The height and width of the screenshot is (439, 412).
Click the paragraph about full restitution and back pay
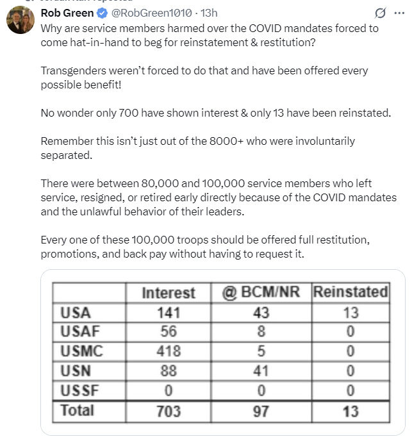pyautogui.click(x=205, y=247)
